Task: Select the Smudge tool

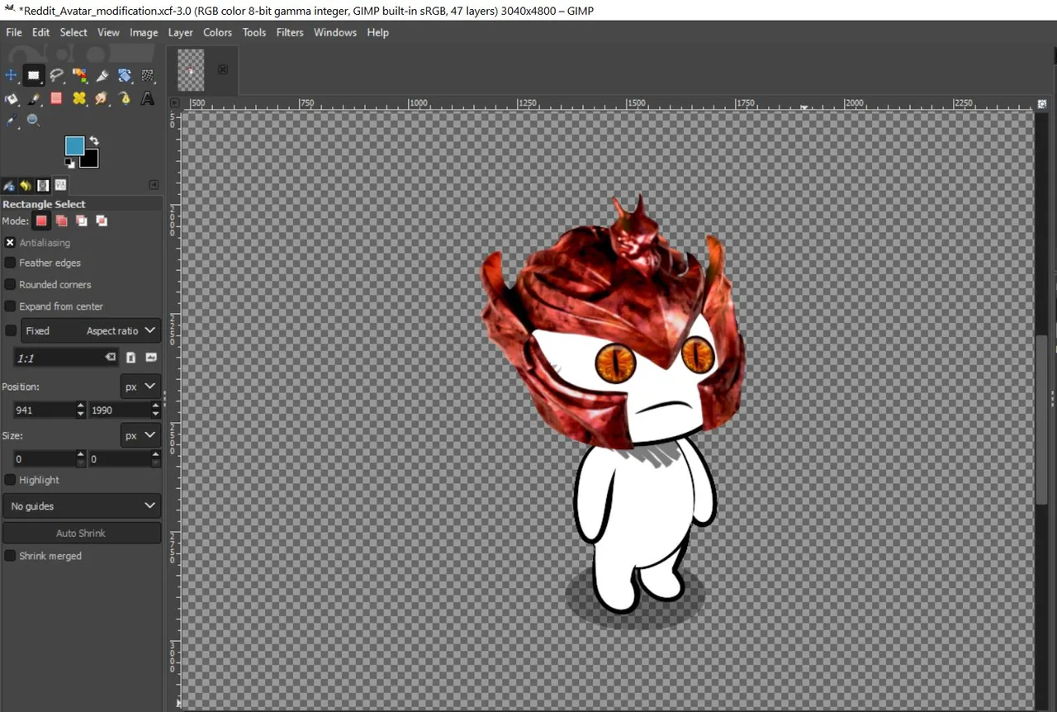Action: (x=102, y=98)
